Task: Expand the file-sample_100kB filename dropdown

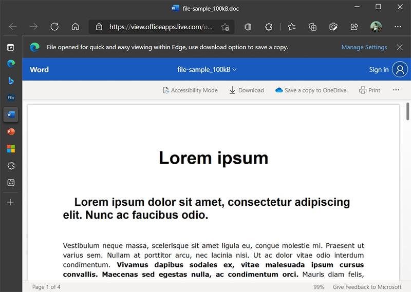Action: [207, 70]
